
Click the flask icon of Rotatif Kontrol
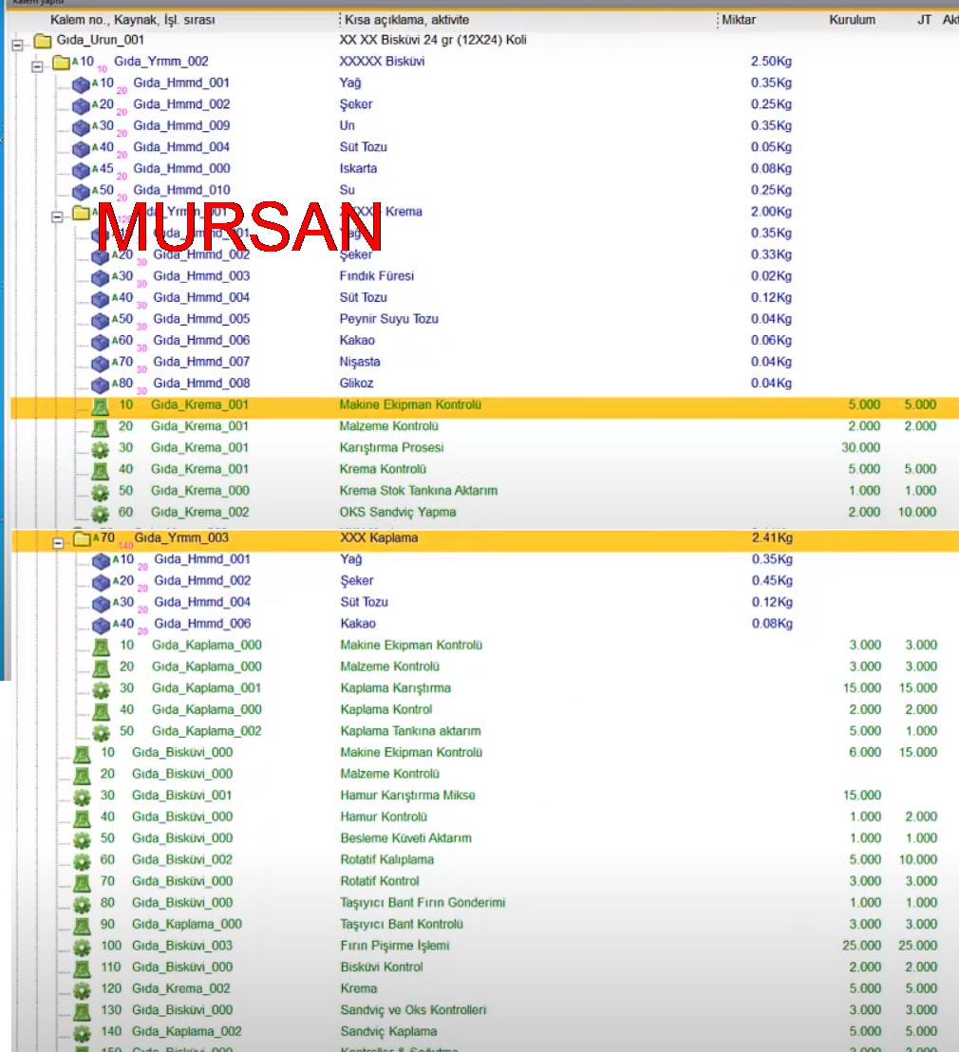pos(82,882)
